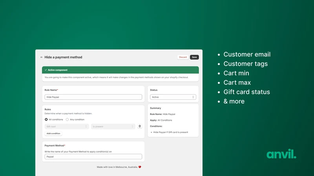Add a new condition
The width and height of the screenshot is (314, 176).
(53, 133)
